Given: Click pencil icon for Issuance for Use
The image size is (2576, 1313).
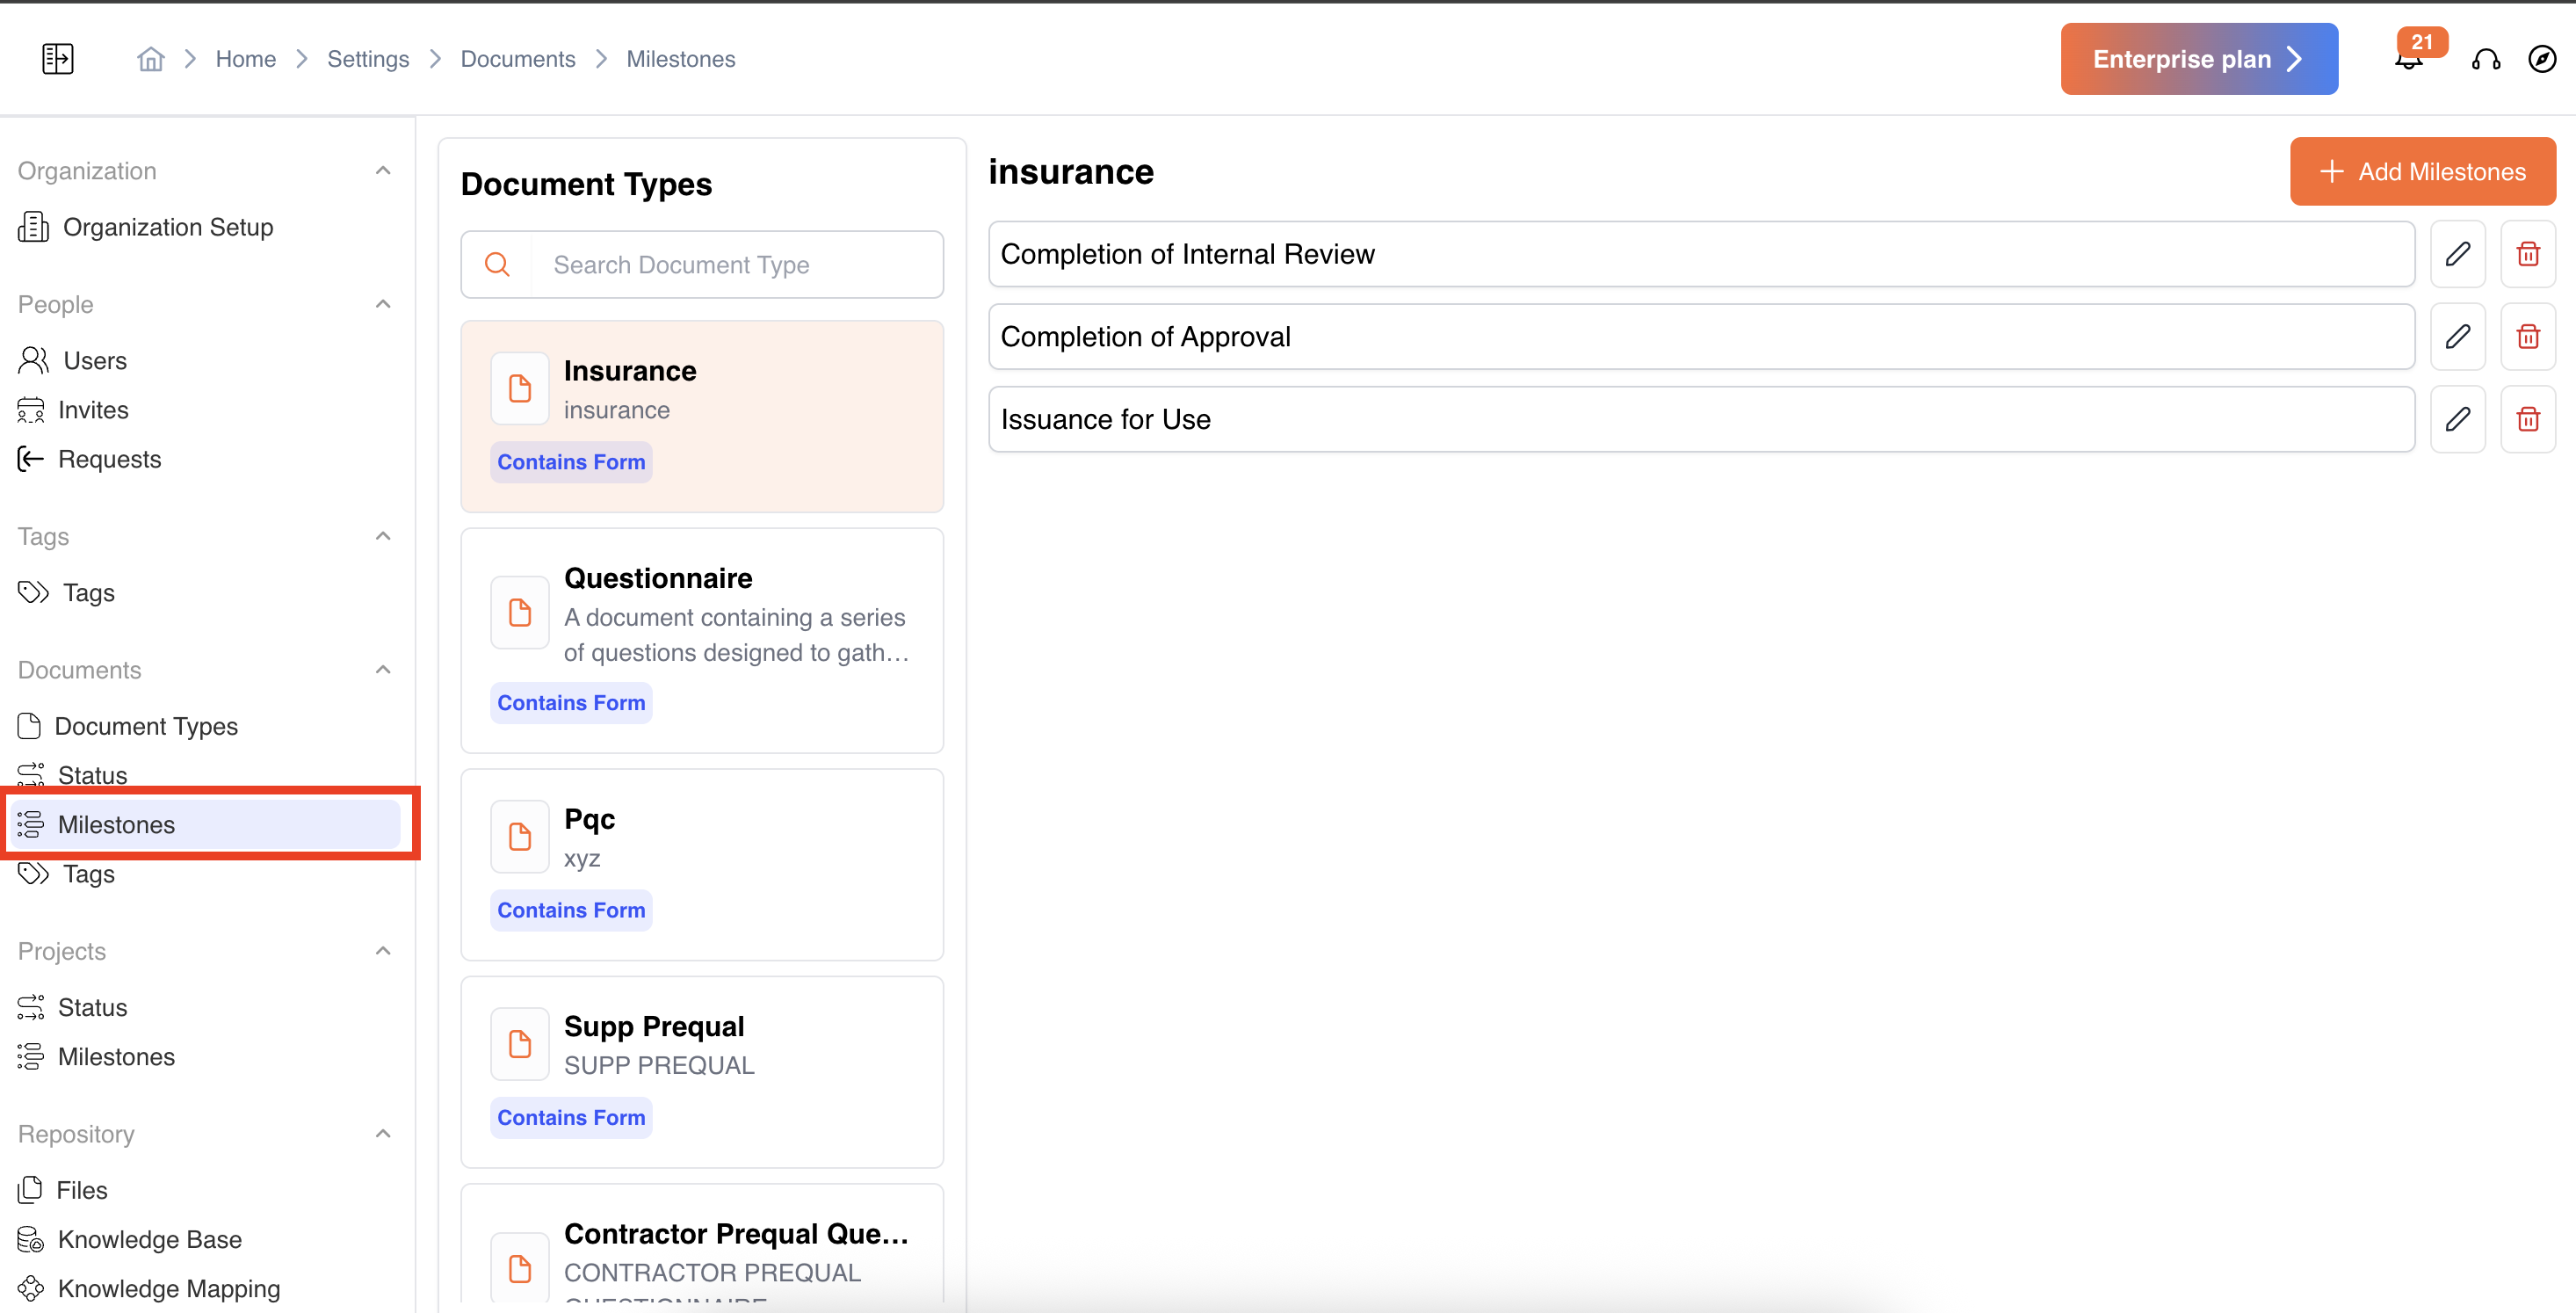Looking at the screenshot, I should tap(2457, 420).
